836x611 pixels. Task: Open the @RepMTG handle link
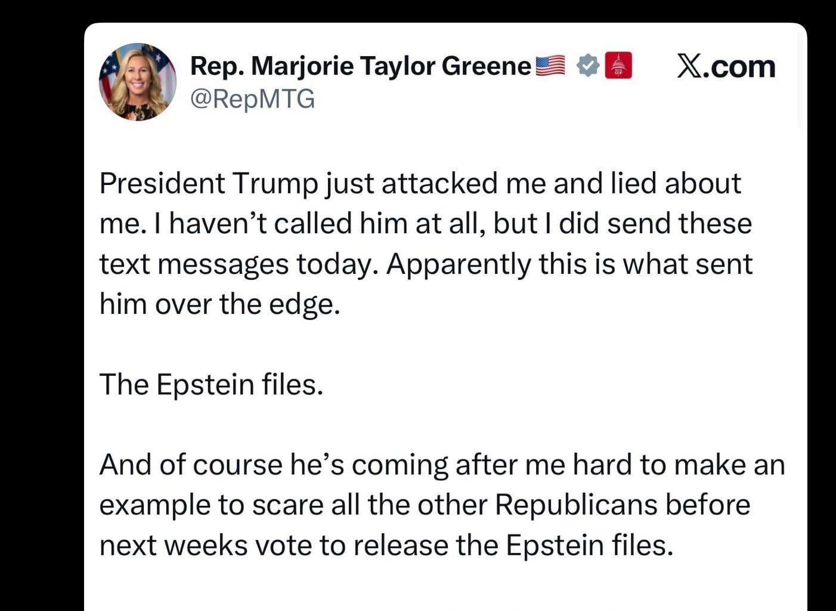(x=252, y=100)
